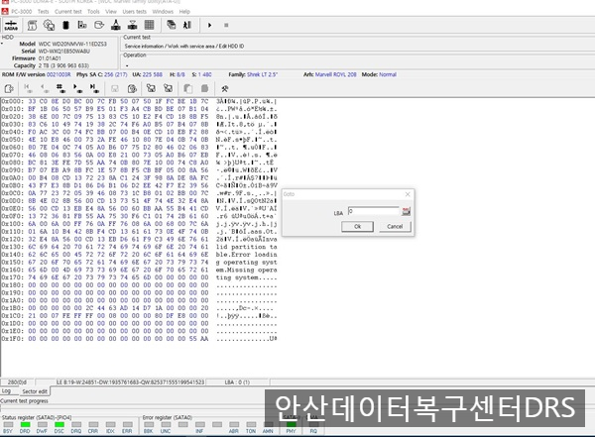Go to the previous sector icon
The image size is (595, 437).
point(44,89)
